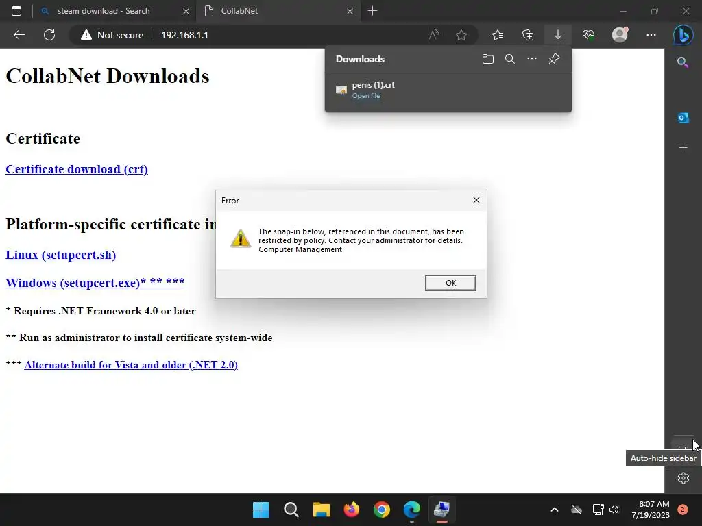Close the steam download Search tab
The width and height of the screenshot is (702, 526).
coord(186,11)
